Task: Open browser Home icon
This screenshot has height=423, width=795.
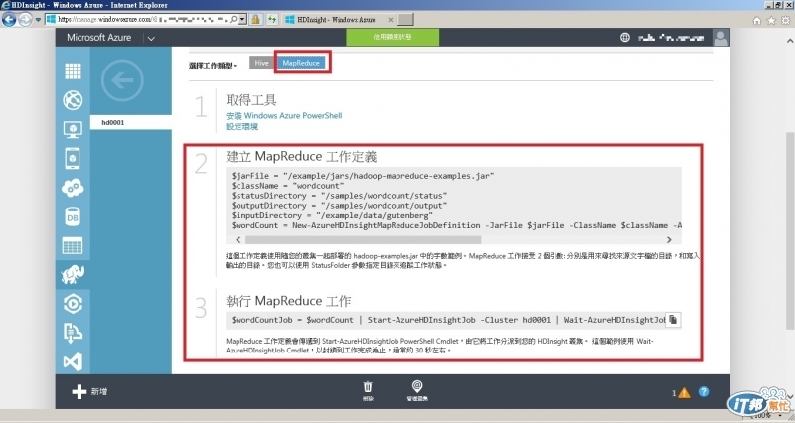Action: point(757,20)
